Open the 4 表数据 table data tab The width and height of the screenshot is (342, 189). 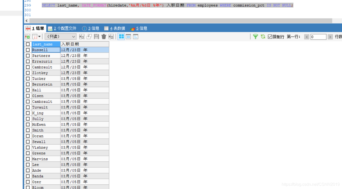pyautogui.click(x=115, y=29)
